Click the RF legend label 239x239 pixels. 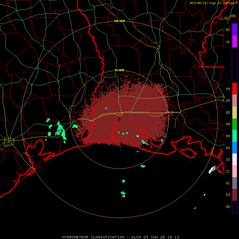tap(228, 30)
